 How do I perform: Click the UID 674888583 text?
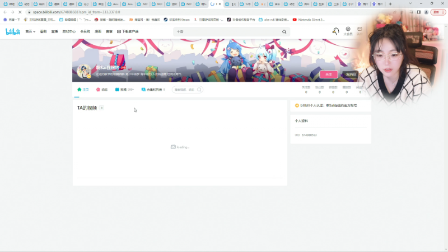pos(306,135)
